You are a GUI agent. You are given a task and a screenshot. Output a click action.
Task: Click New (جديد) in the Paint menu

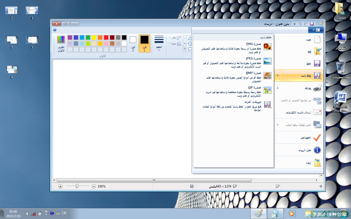tap(299, 40)
